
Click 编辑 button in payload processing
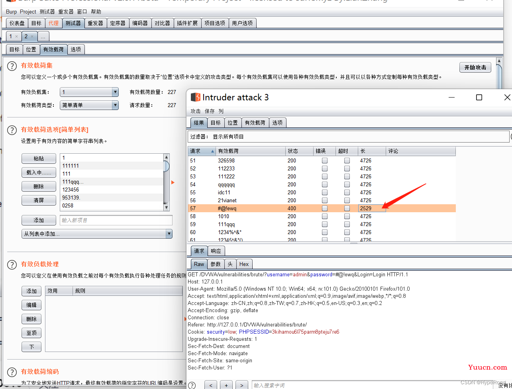(31, 305)
